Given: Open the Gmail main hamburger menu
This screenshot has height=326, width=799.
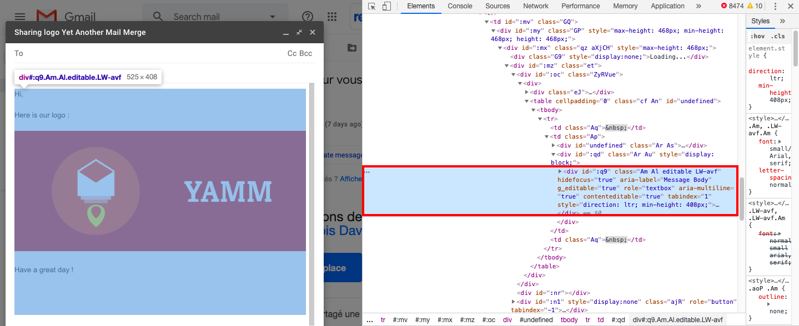Looking at the screenshot, I should click(x=20, y=17).
